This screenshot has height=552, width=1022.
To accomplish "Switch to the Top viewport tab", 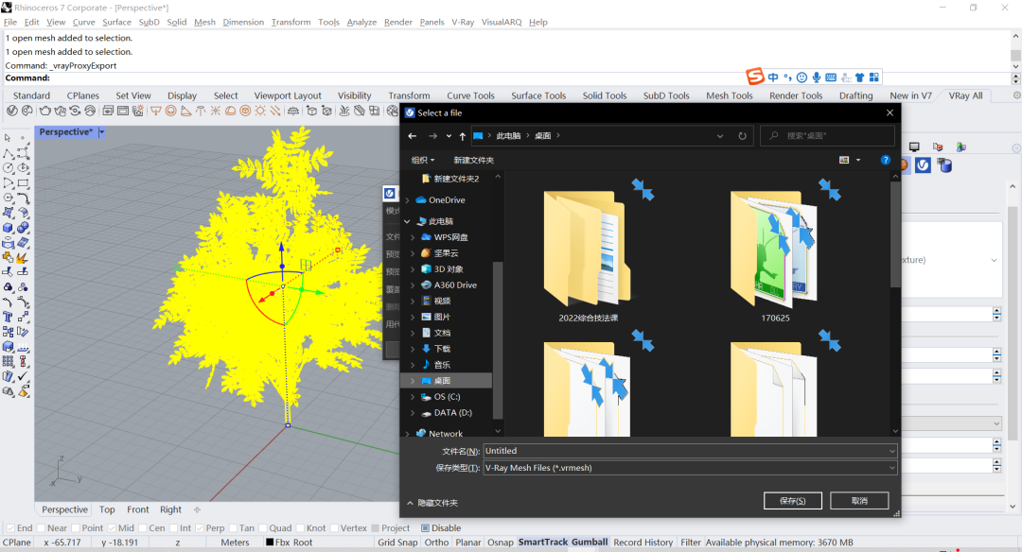I will point(107,509).
